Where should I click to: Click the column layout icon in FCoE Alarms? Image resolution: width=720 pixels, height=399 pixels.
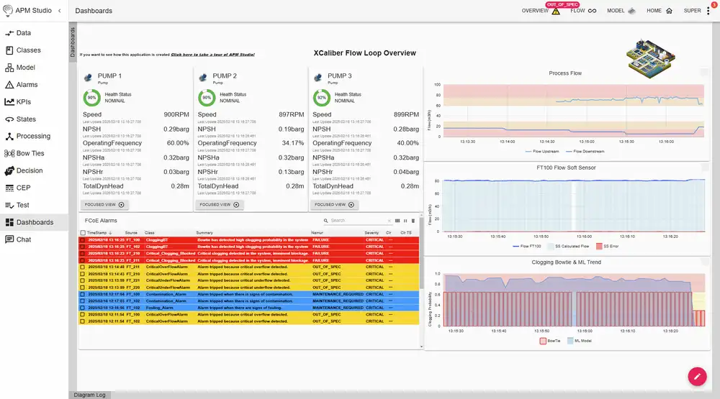(x=397, y=221)
